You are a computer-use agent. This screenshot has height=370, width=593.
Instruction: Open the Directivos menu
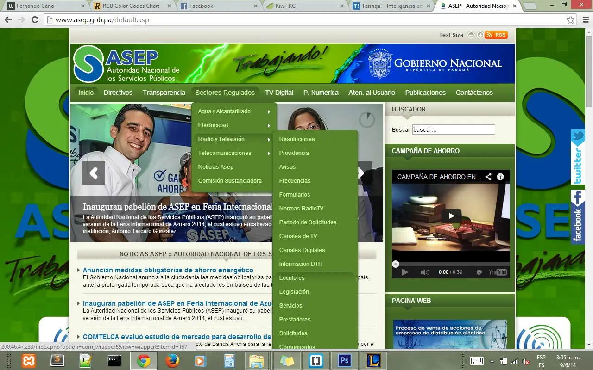(x=118, y=92)
